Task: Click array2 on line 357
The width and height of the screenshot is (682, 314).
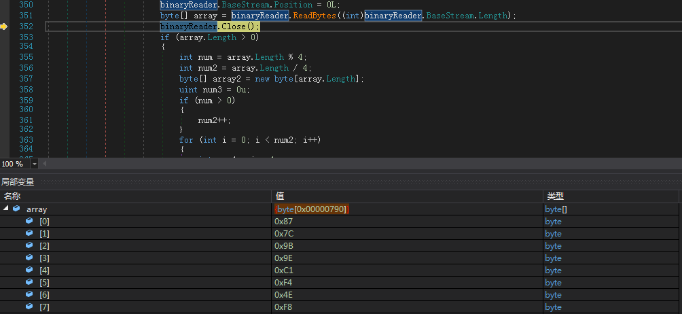Action: [x=226, y=79]
